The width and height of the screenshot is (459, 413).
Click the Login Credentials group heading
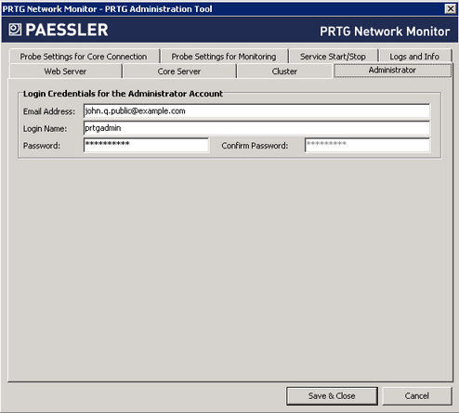pyautogui.click(x=123, y=94)
